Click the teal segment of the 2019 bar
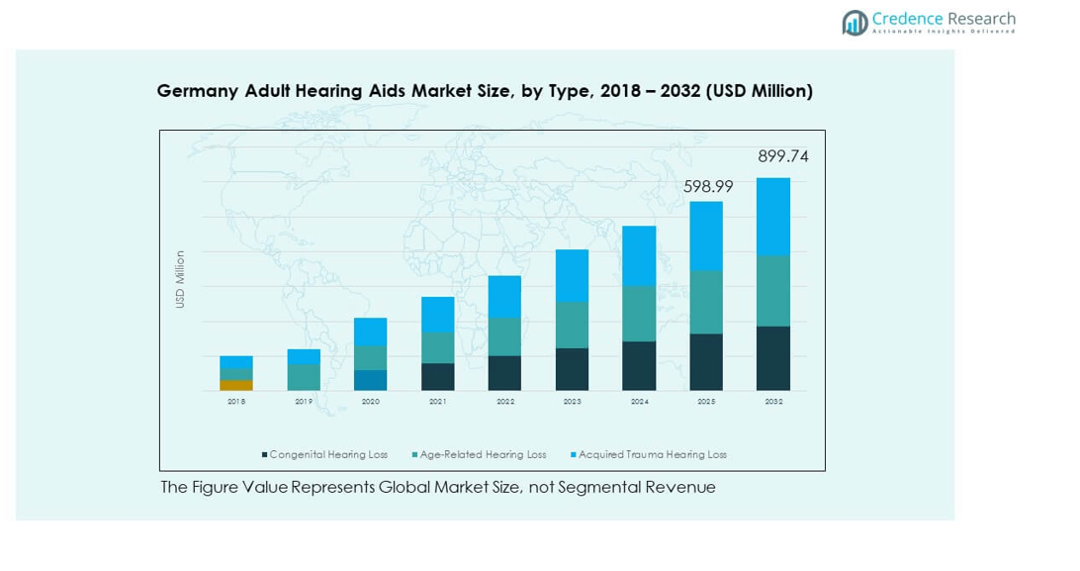 click(304, 377)
